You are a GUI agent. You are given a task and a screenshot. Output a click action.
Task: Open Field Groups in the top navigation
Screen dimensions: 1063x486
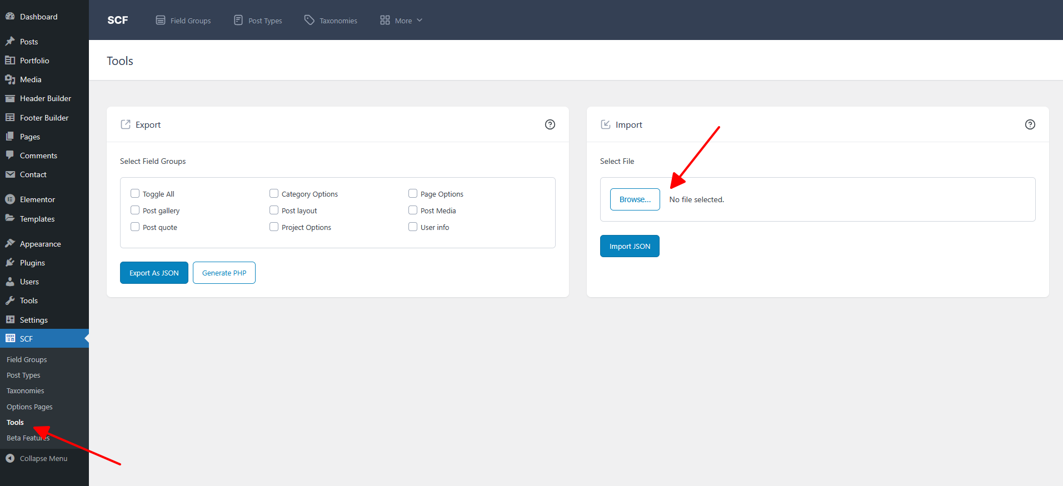[183, 21]
